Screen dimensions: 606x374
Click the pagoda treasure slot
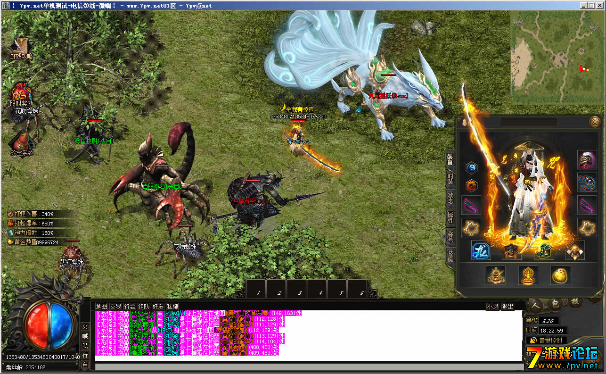pos(496,275)
